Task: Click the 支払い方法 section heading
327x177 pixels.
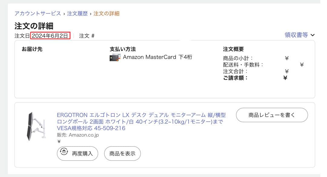Action: pyautogui.click(x=122, y=49)
